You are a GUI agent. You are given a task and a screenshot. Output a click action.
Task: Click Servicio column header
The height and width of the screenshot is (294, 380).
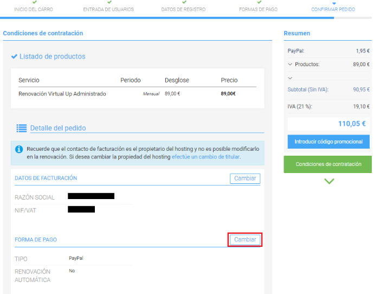pos(29,80)
